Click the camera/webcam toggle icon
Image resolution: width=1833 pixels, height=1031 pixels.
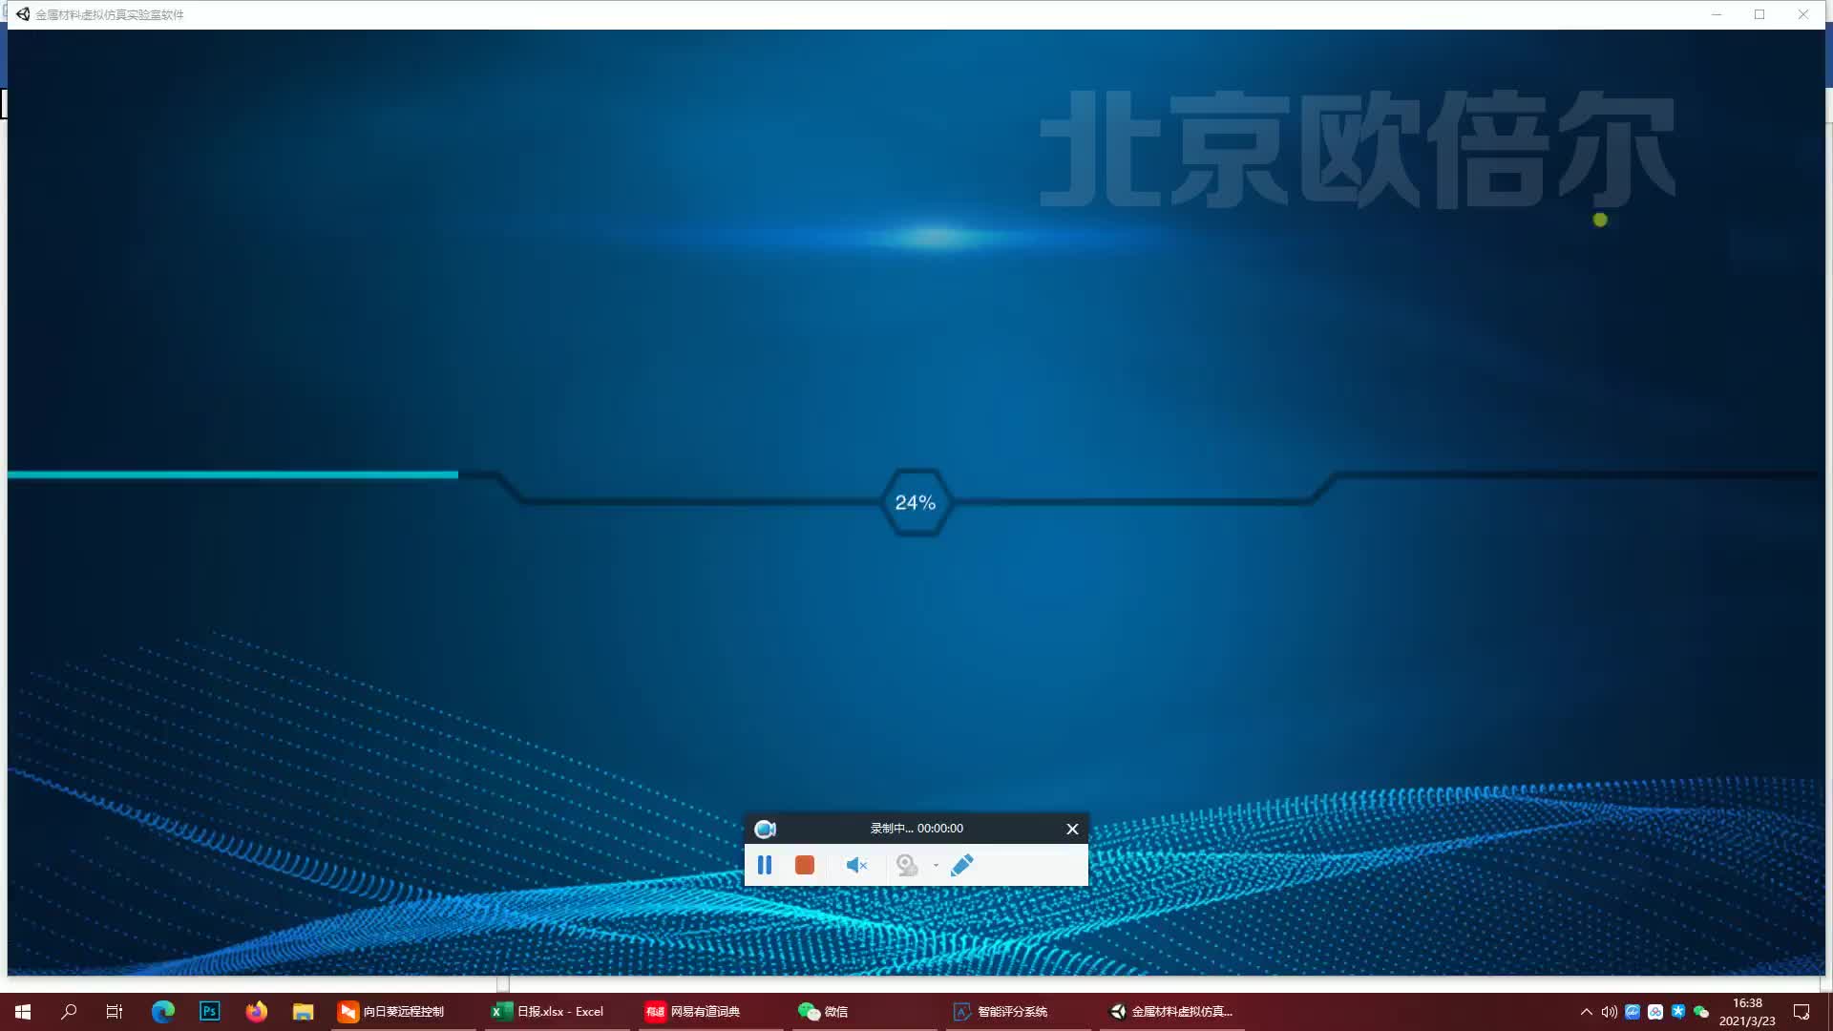click(906, 865)
